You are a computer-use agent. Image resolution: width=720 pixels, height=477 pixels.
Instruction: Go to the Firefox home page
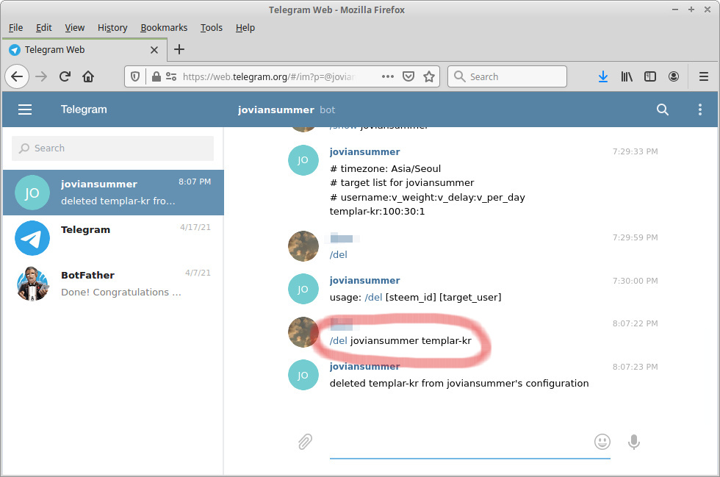[x=88, y=76]
